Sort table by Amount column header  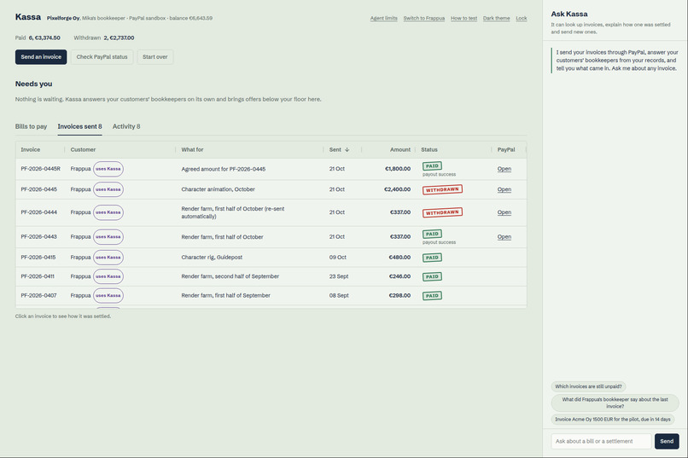coord(400,150)
